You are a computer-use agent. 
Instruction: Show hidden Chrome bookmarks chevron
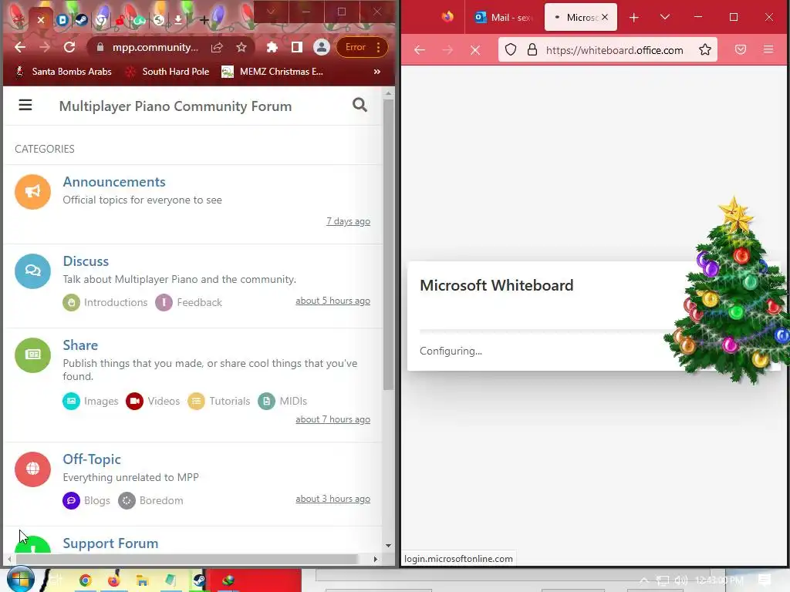(376, 72)
